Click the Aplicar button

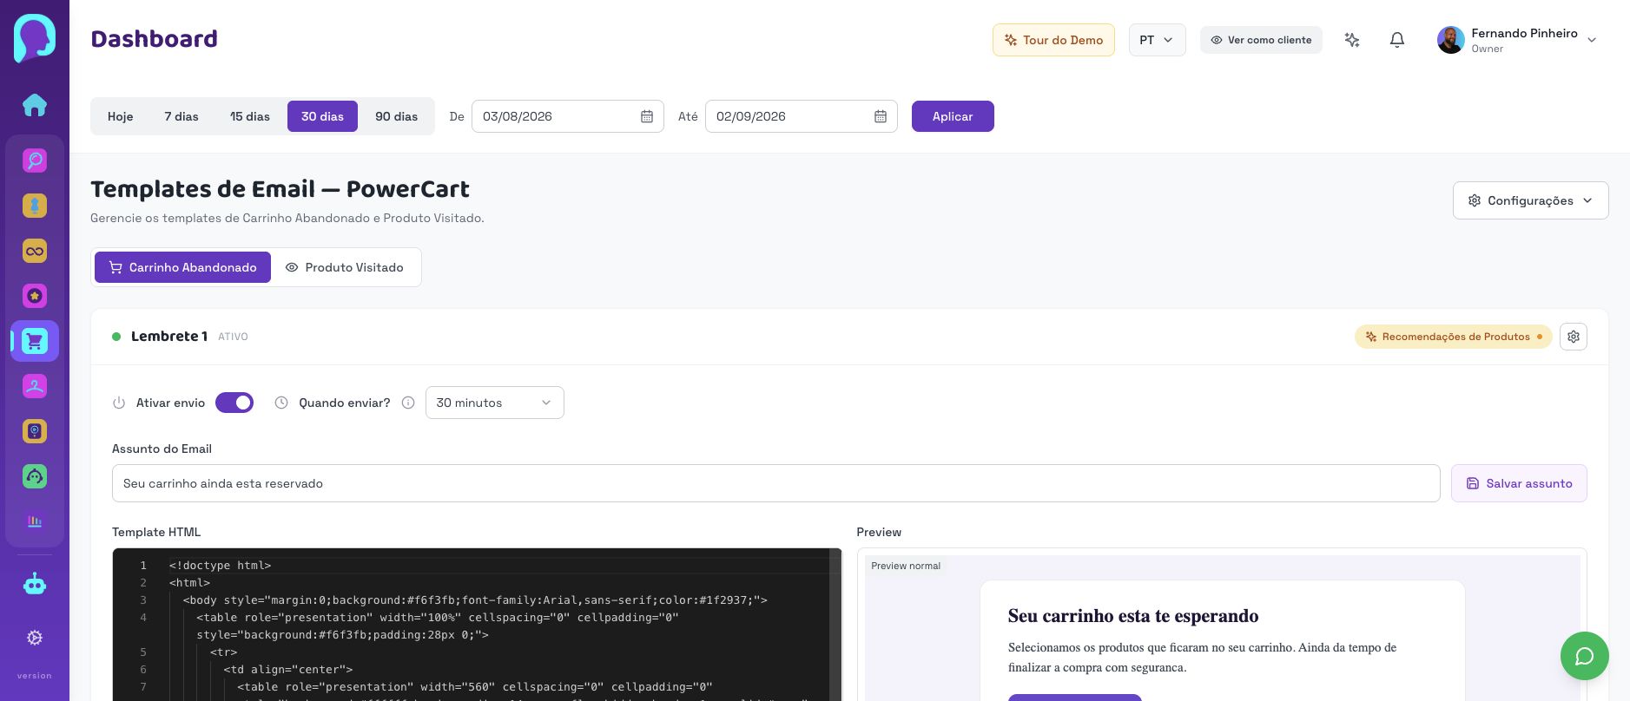[x=953, y=116]
